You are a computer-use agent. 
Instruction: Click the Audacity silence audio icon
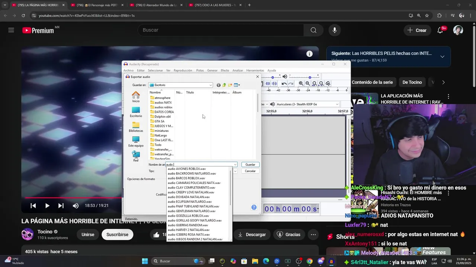click(x=274, y=83)
